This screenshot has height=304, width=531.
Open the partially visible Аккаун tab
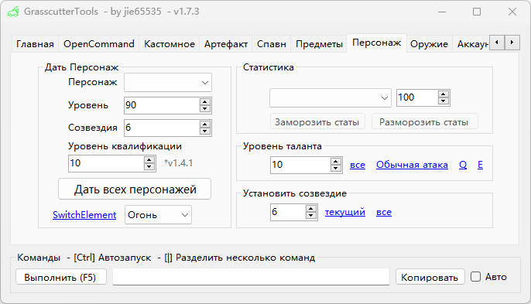[x=472, y=44]
